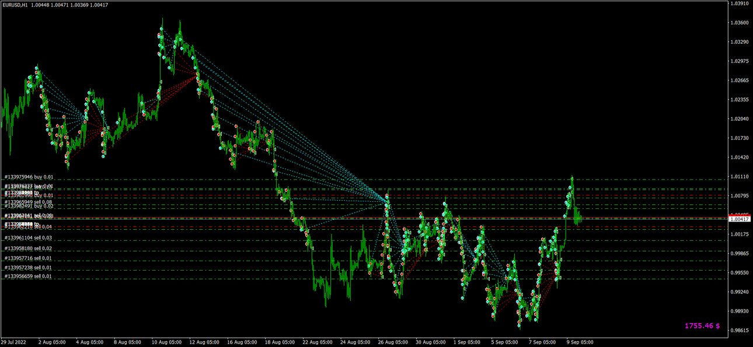Select order label #133975946 buy 0.01

(x=29, y=177)
